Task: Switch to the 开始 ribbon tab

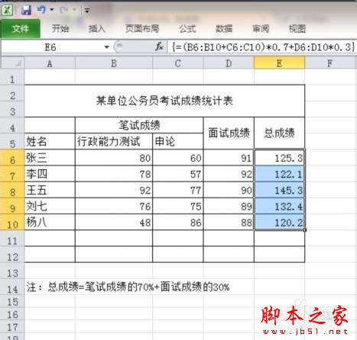Action: pos(60,29)
